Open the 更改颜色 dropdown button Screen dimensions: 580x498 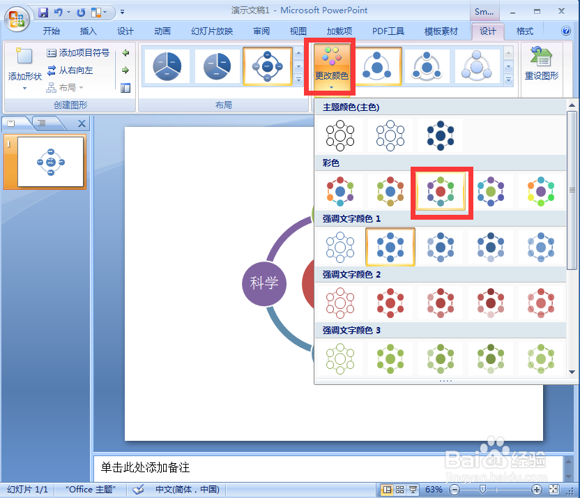click(332, 66)
